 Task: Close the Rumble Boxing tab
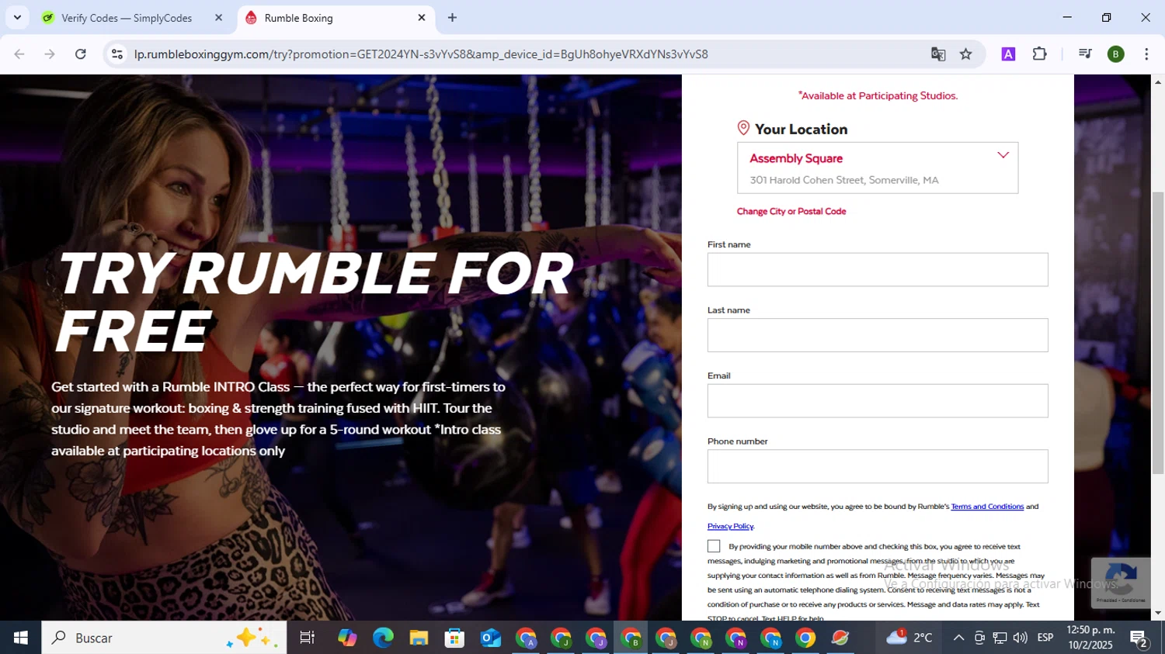coord(422,18)
